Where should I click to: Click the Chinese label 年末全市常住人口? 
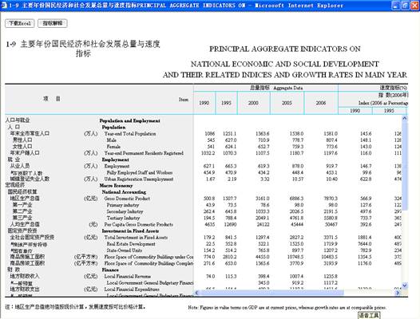click(30, 134)
